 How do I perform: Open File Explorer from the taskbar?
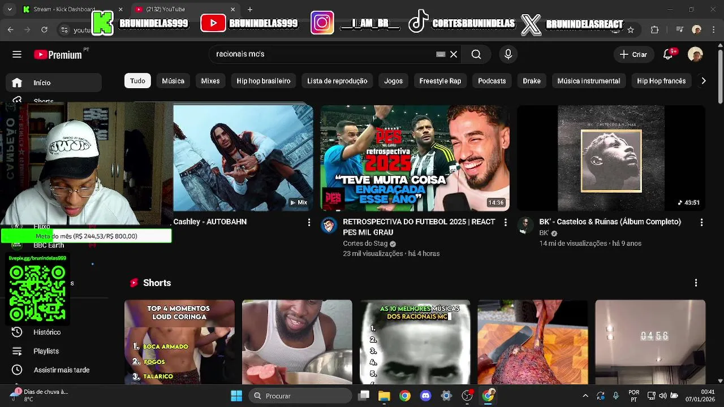coord(384,396)
